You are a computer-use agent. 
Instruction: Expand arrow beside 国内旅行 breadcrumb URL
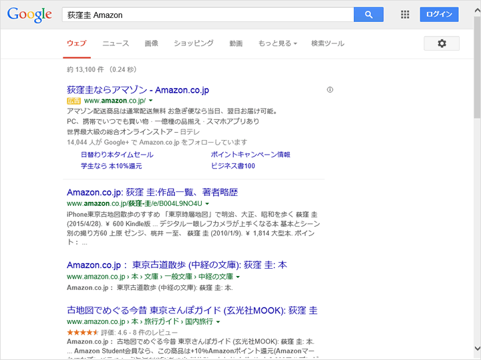click(x=218, y=322)
